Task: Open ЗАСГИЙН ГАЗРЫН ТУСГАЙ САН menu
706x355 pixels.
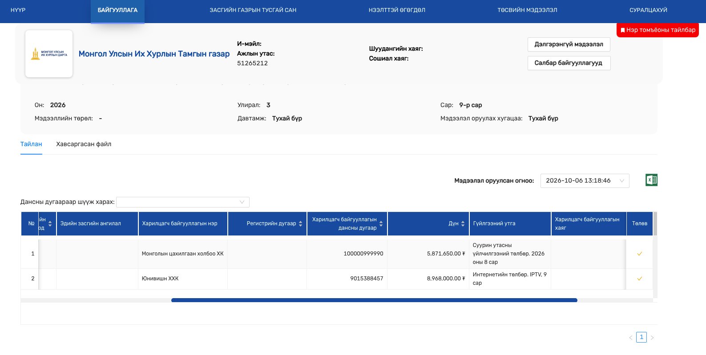Action: coord(253,10)
